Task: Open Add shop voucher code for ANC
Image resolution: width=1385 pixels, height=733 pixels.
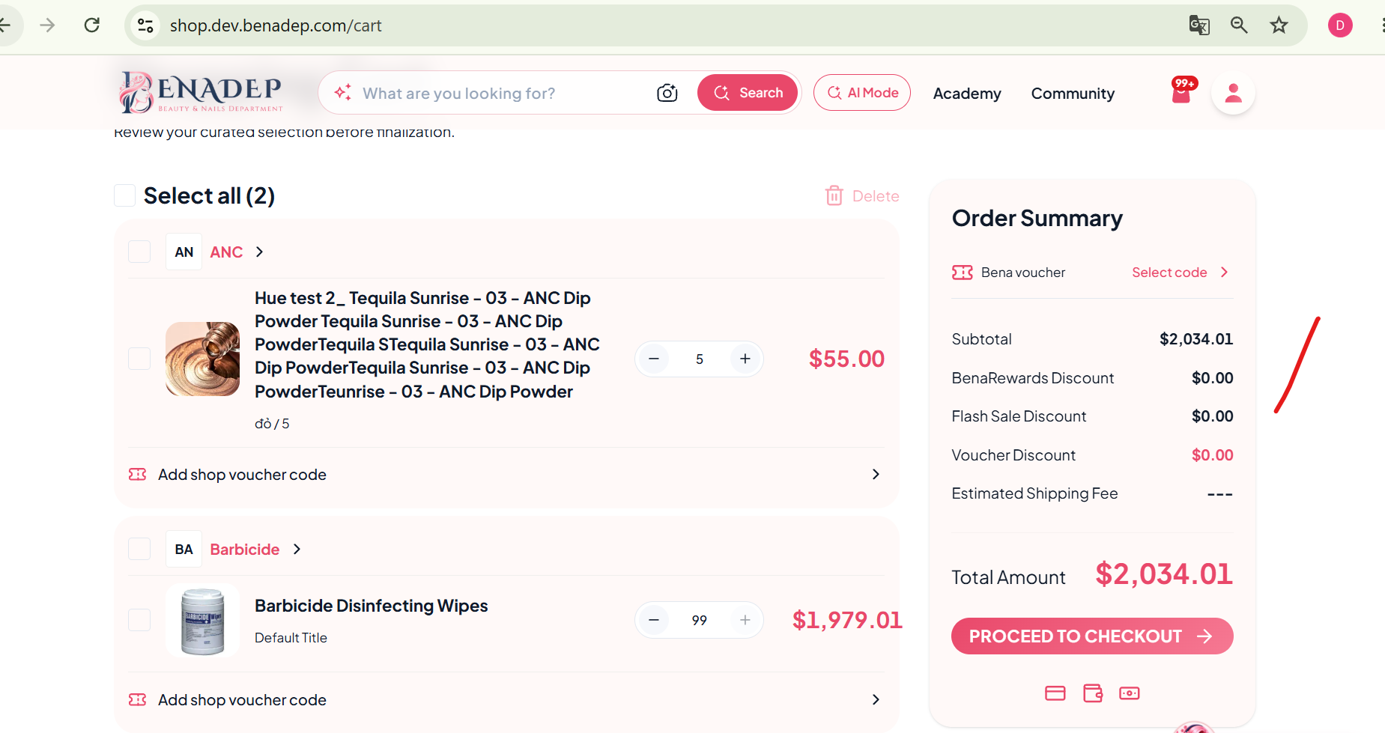Action: 506,475
